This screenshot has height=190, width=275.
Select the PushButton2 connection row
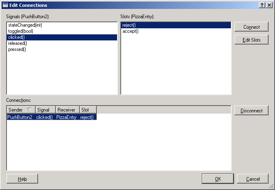(x=52, y=117)
